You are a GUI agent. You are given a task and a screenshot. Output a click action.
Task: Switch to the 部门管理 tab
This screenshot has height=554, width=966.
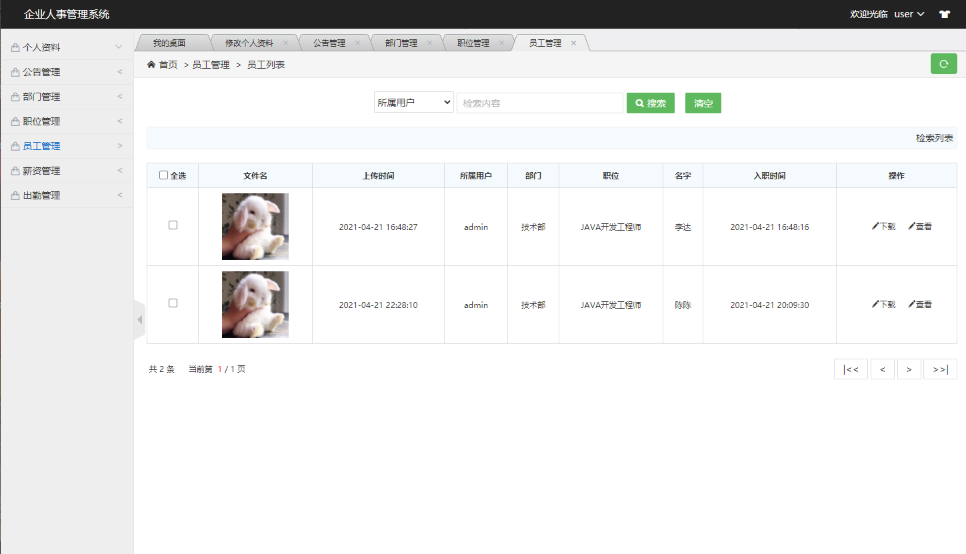[x=401, y=43]
